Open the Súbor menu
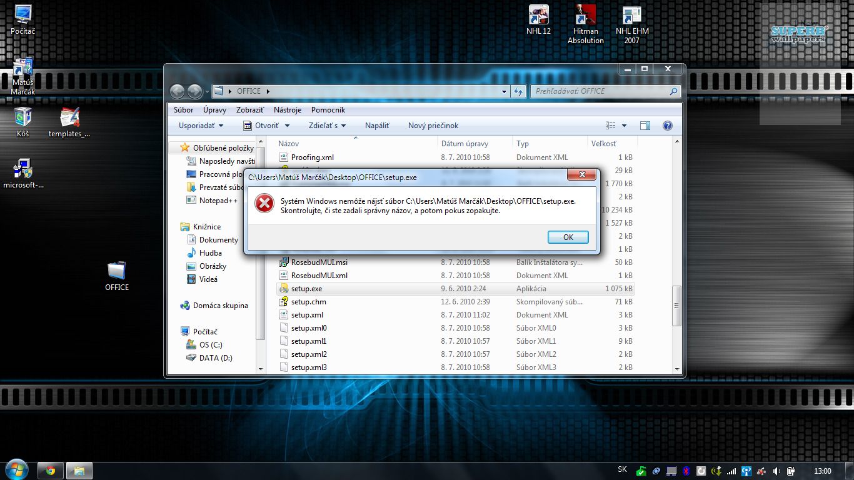This screenshot has width=854, height=480. [183, 110]
